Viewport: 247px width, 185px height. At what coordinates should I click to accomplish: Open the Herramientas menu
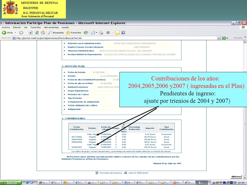coord(51,27)
